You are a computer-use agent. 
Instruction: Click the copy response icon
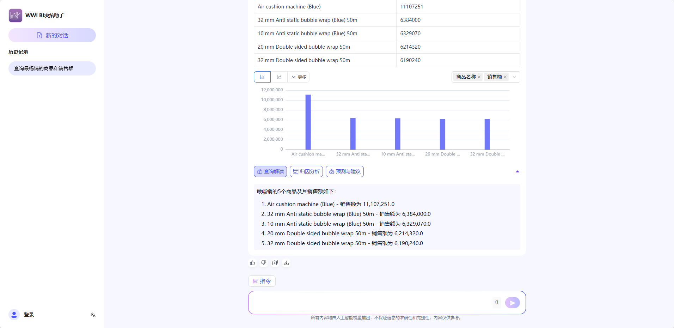click(275, 263)
